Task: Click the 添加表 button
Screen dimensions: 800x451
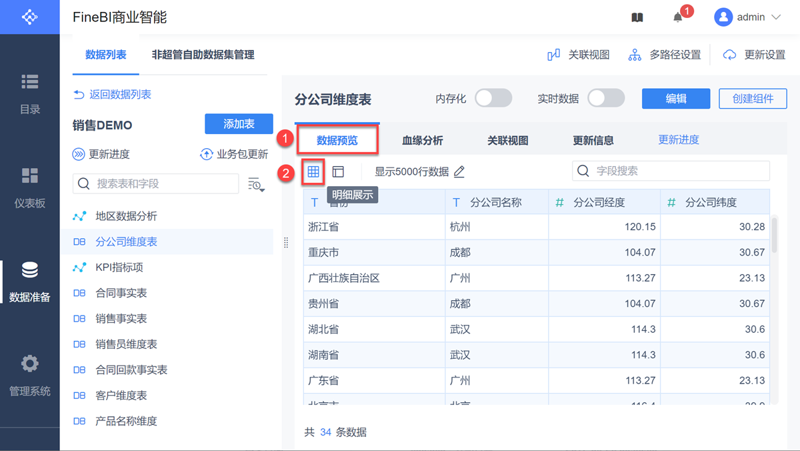Action: [239, 124]
